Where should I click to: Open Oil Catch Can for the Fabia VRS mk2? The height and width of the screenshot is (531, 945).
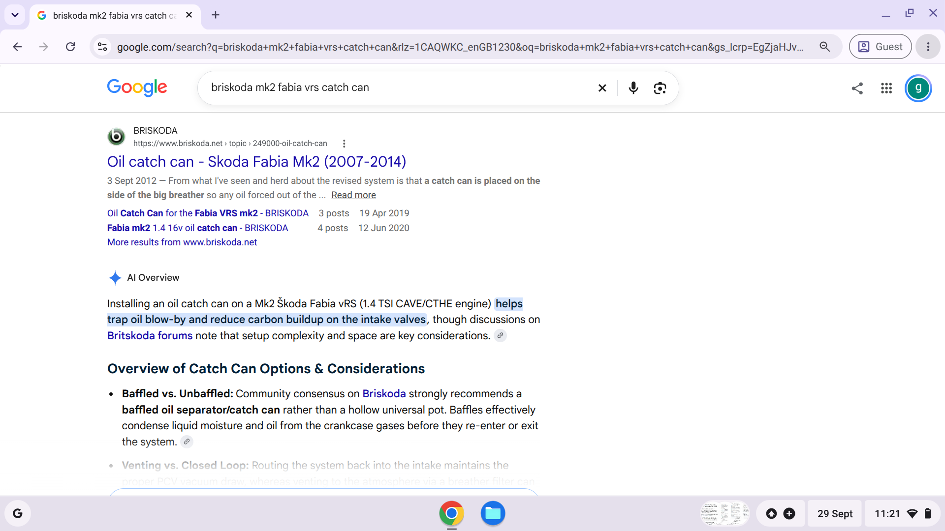[208, 213]
